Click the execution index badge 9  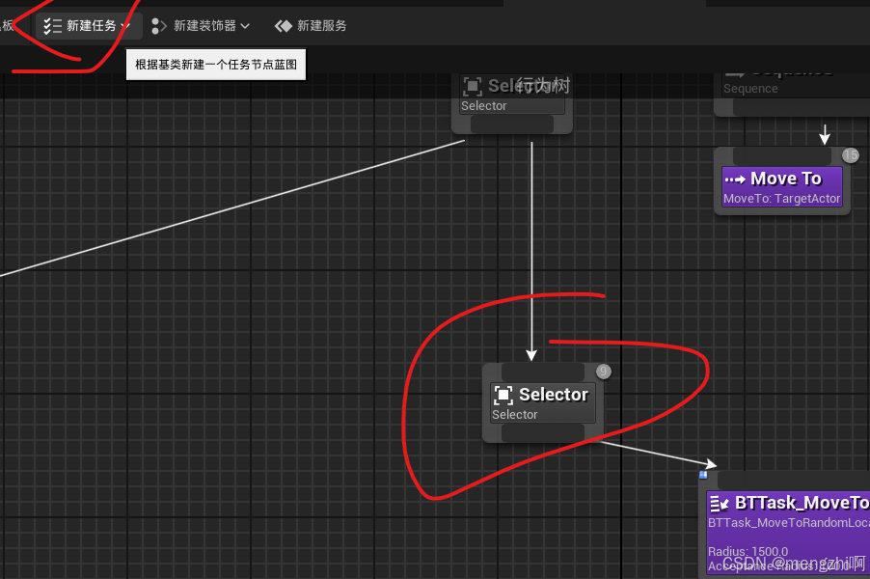[x=603, y=372]
